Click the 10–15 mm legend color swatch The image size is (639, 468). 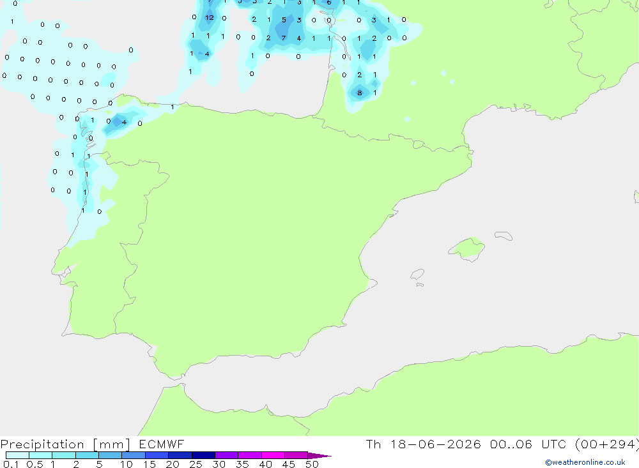pos(134,455)
